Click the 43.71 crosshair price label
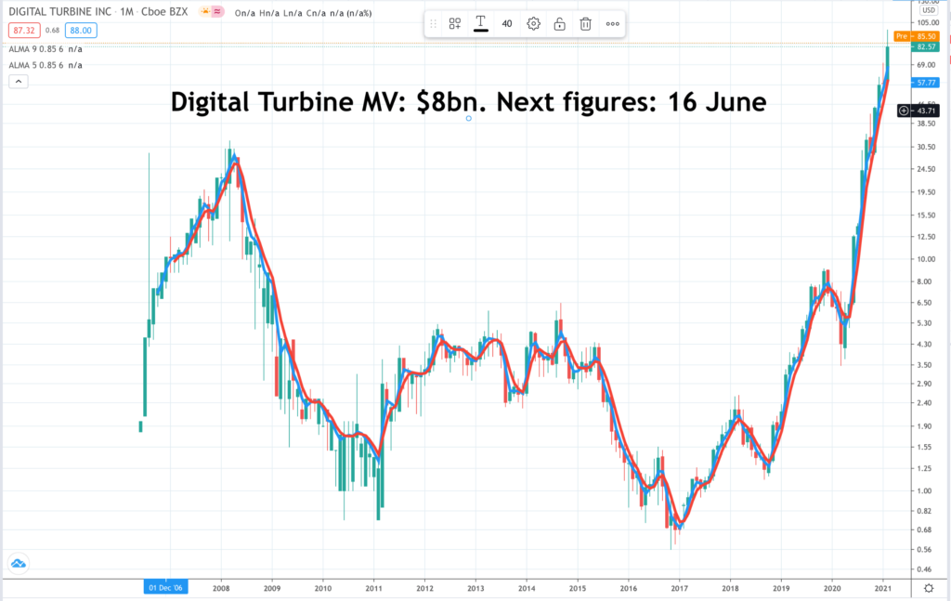This screenshot has width=951, height=601. pos(926,111)
